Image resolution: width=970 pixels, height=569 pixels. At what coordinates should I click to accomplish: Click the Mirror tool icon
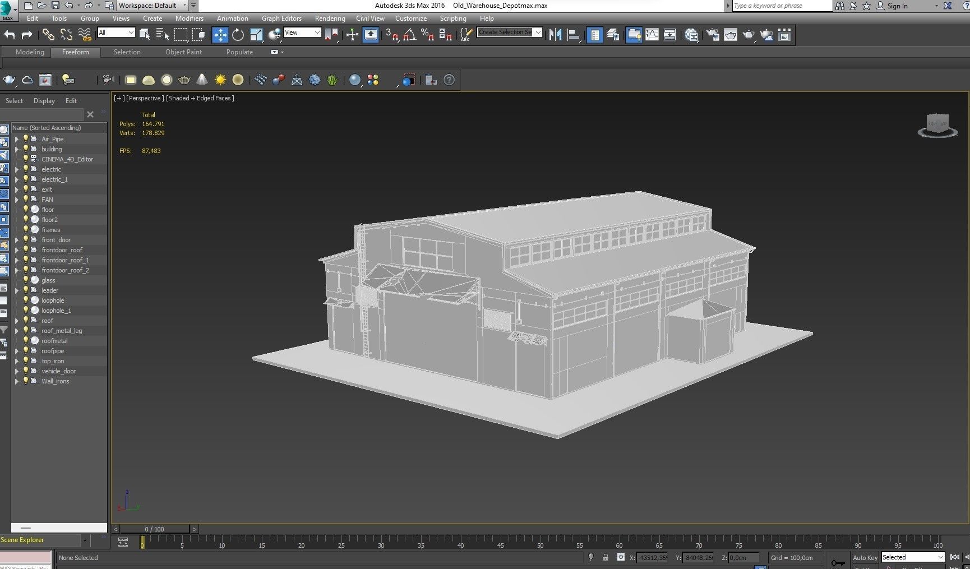tap(555, 35)
